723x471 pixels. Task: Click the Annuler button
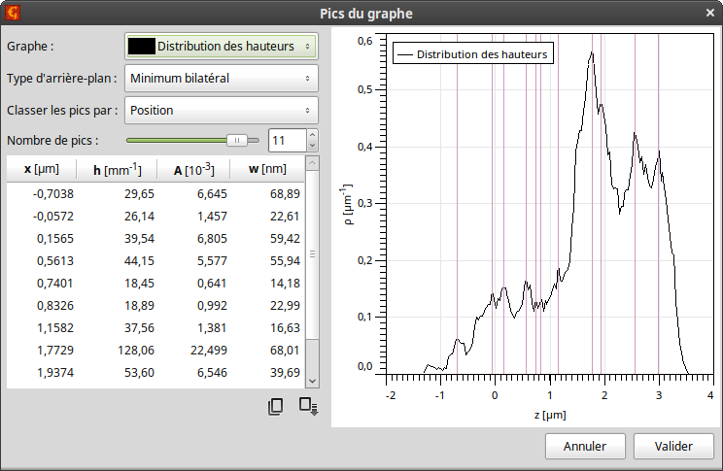(x=585, y=446)
